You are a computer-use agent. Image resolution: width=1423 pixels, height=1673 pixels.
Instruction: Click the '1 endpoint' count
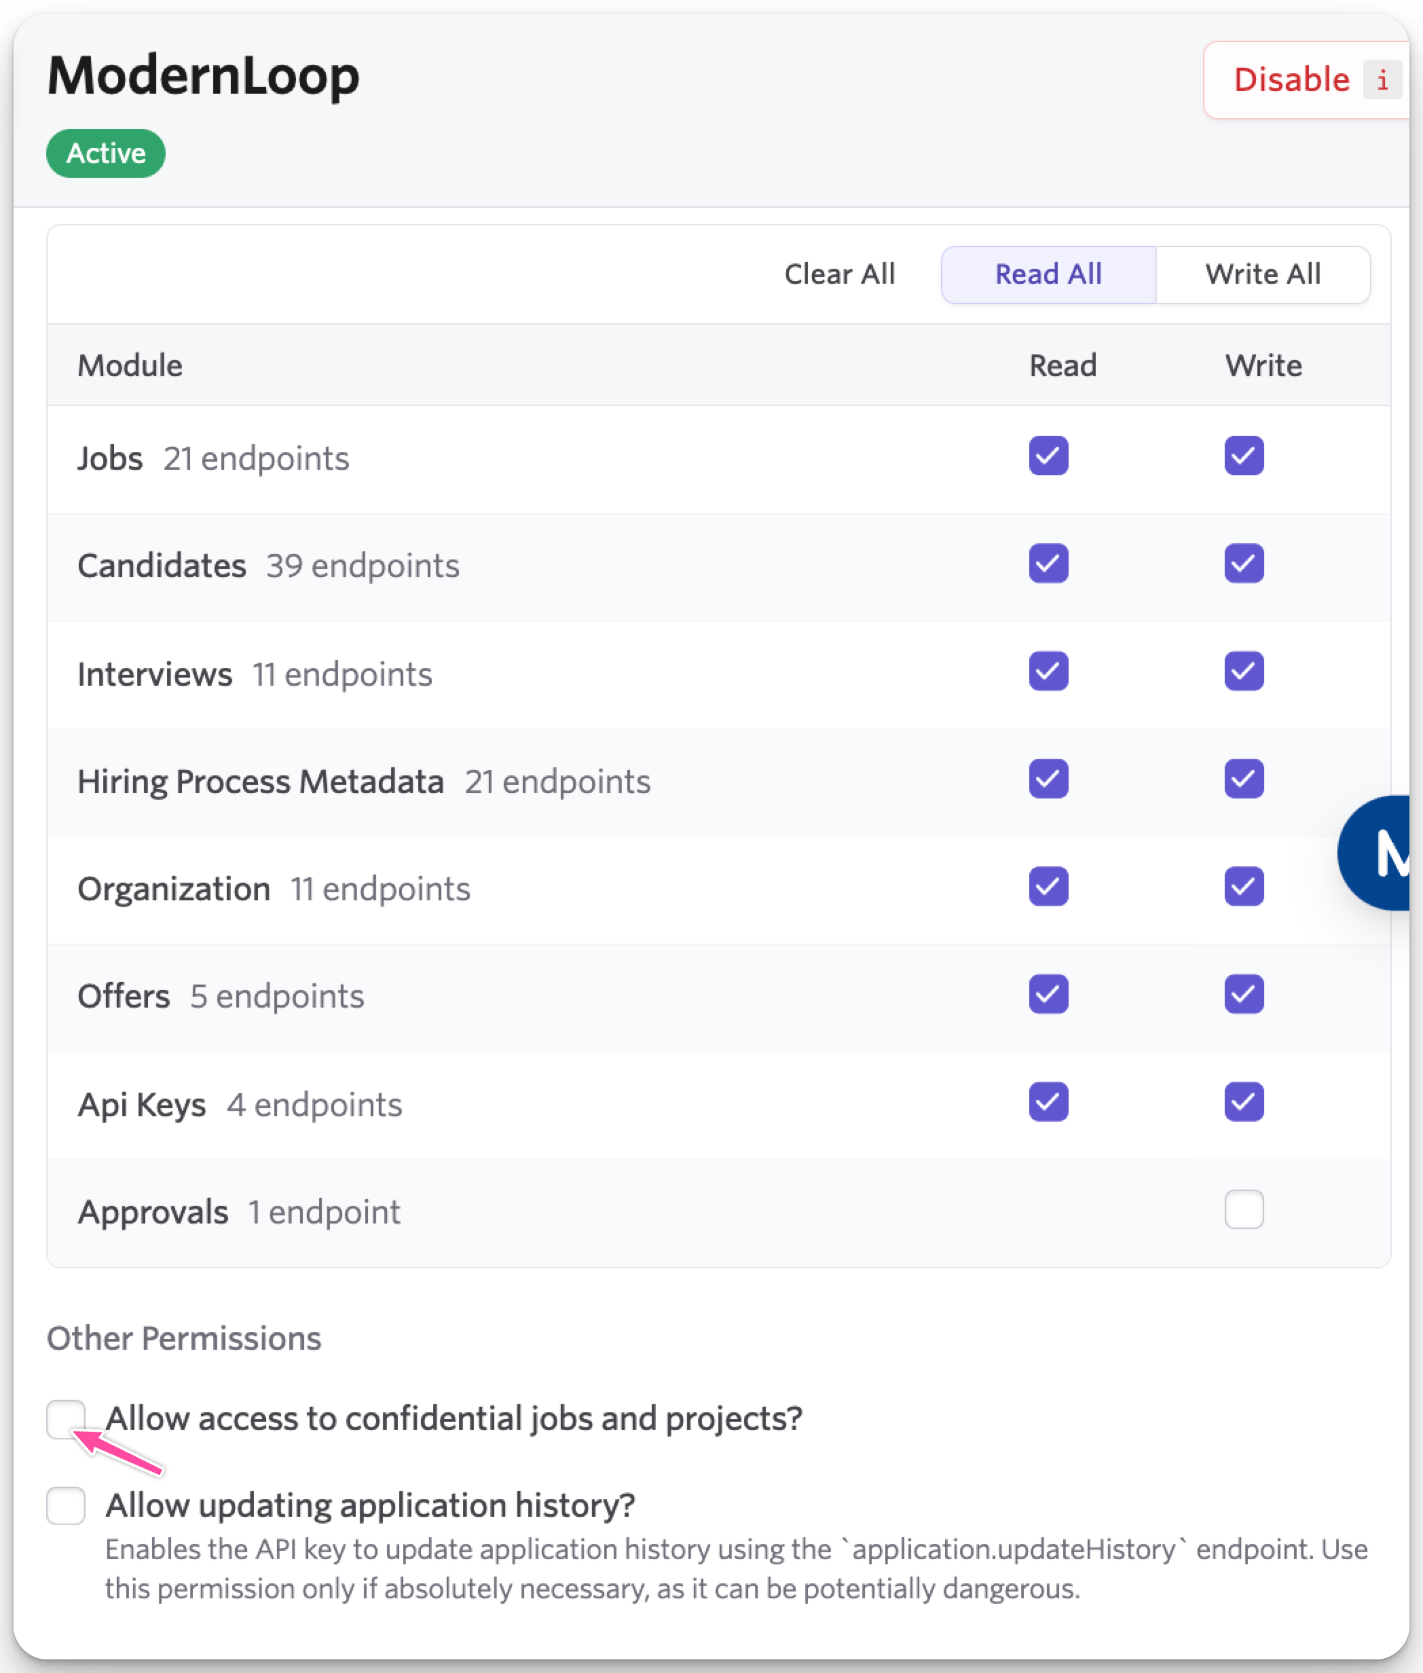pos(325,1213)
